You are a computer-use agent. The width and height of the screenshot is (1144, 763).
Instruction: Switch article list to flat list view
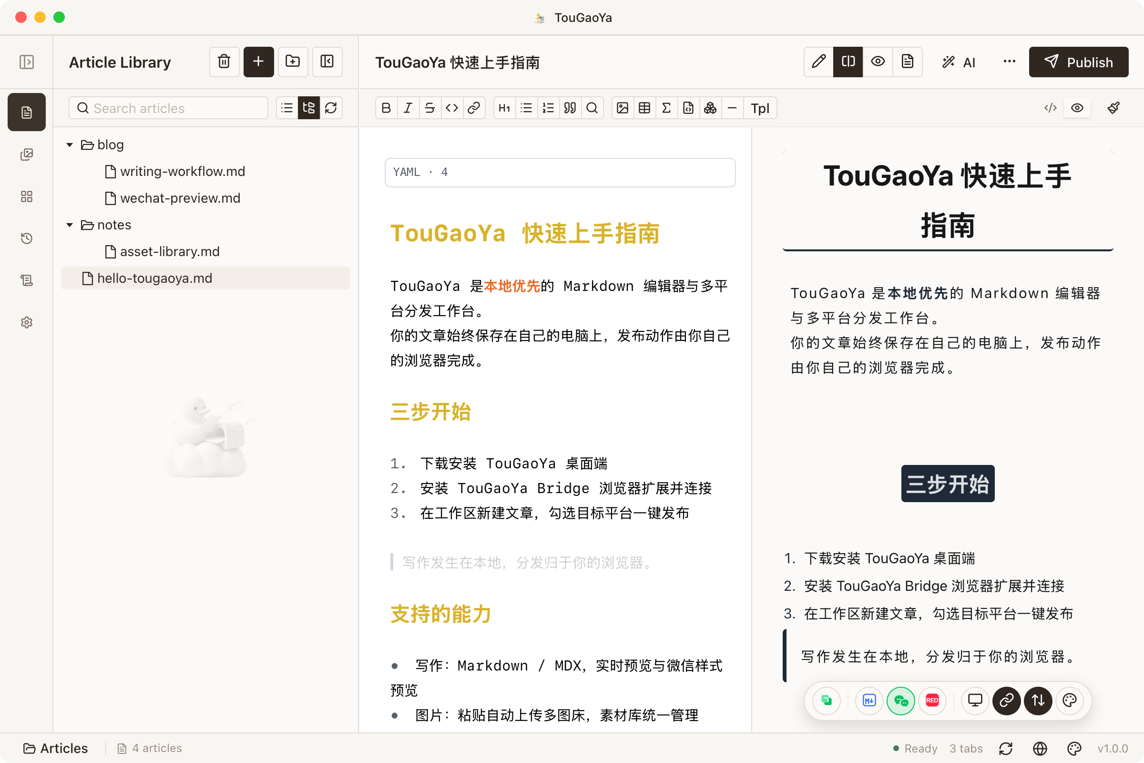pyautogui.click(x=287, y=108)
